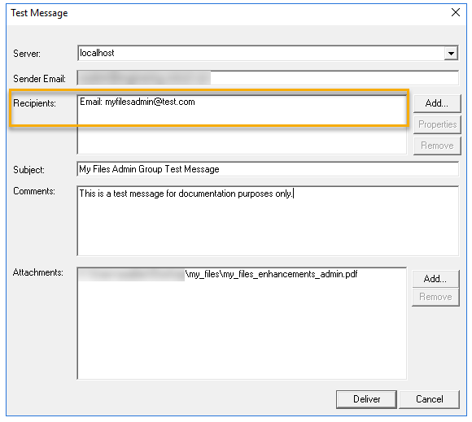Click the Server combo box showing localhost

coord(268,53)
